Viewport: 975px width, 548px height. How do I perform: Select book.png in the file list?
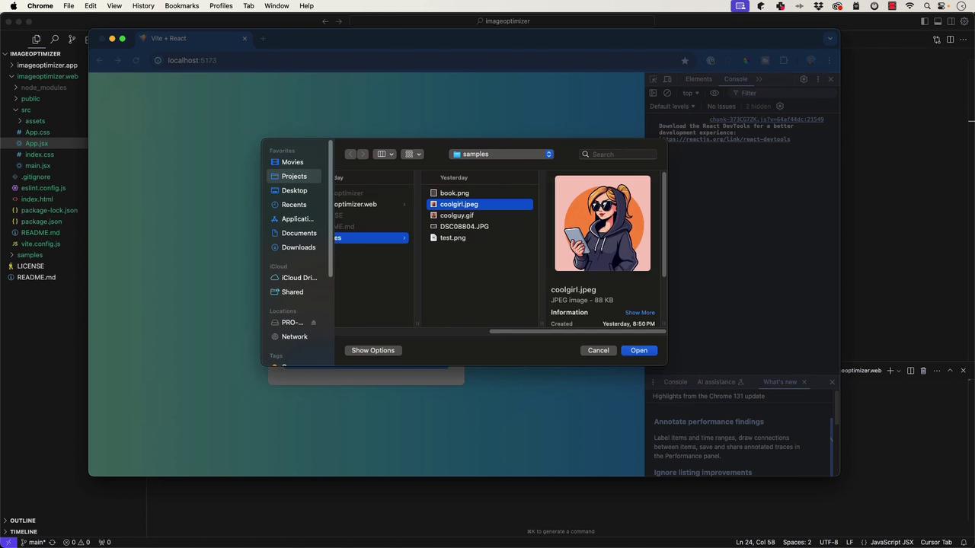480,193
